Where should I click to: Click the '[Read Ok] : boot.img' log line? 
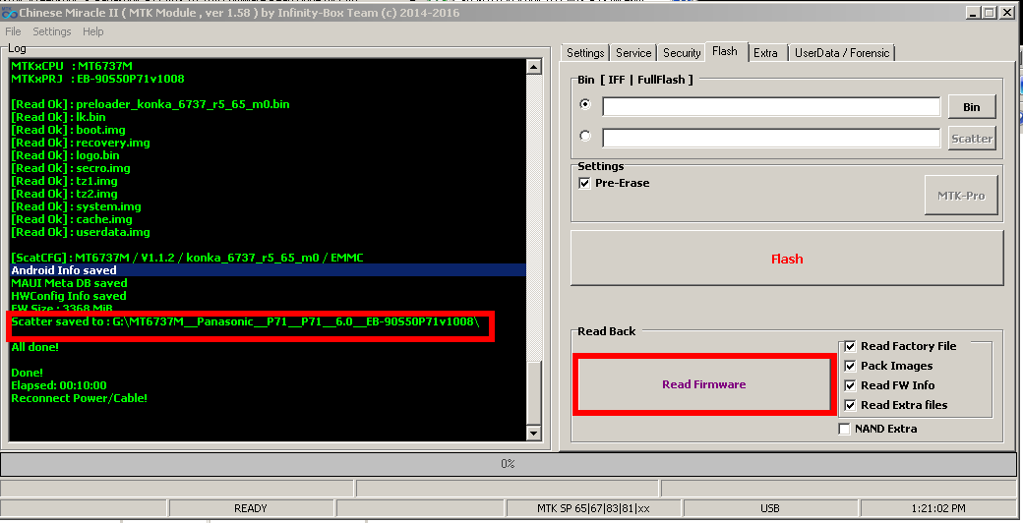[68, 130]
